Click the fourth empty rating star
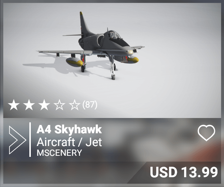The height and width of the screenshot is (187, 224). click(59, 105)
